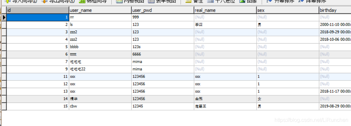Select user_pwd cell '999'
The image size is (351, 126).
tap(163, 17)
